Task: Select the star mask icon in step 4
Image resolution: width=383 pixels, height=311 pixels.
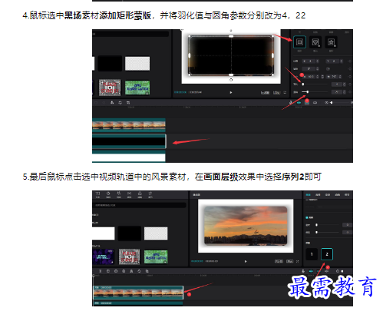Action: click(331, 42)
